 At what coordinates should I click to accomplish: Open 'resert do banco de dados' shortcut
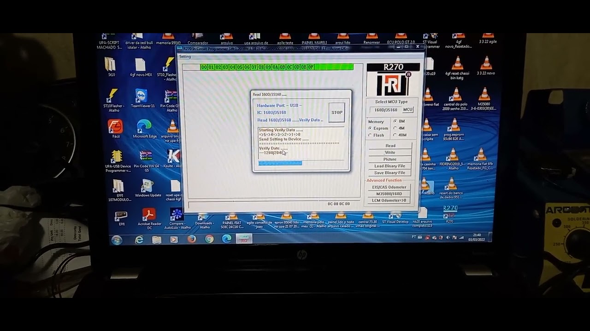tap(451, 184)
